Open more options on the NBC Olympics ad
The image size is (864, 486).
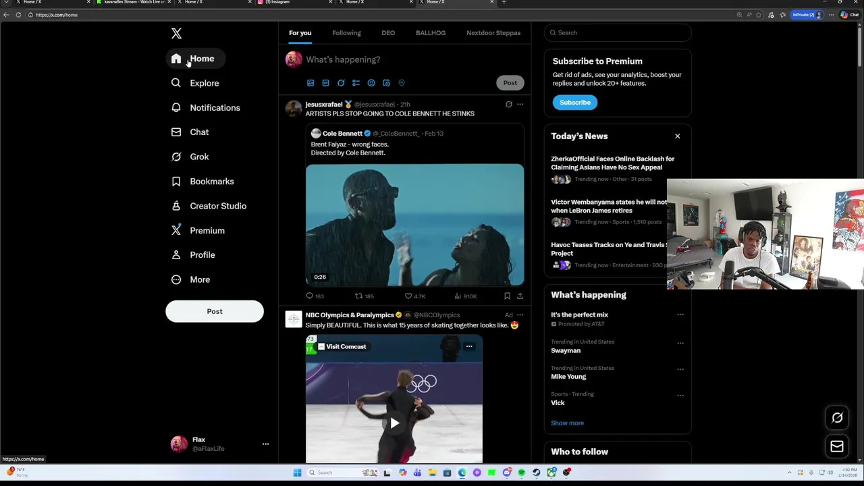(x=520, y=315)
